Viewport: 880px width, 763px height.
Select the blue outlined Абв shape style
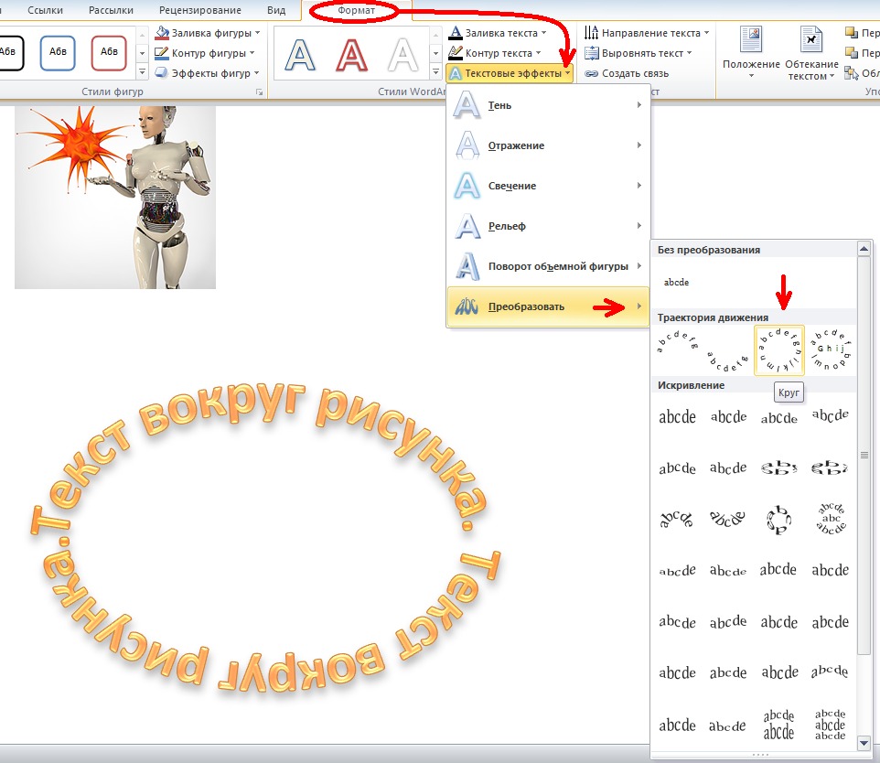coord(58,52)
